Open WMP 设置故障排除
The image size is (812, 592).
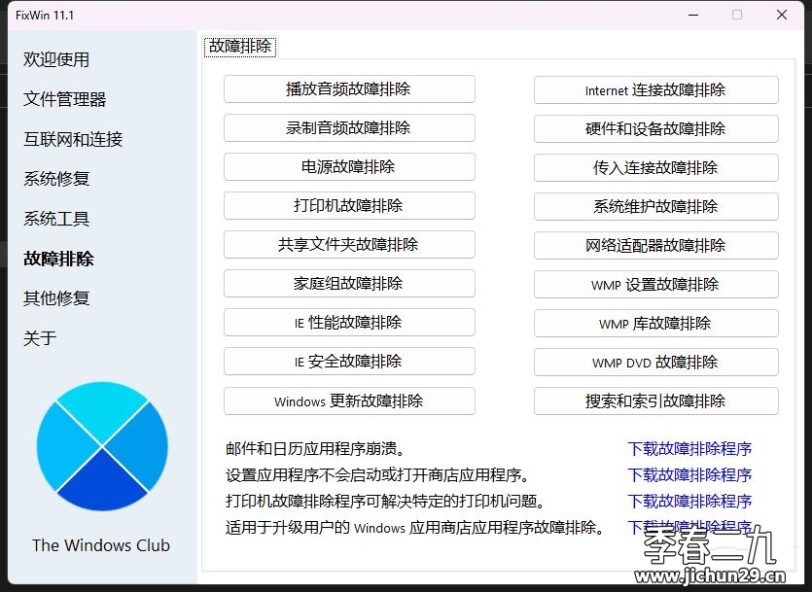pyautogui.click(x=656, y=284)
